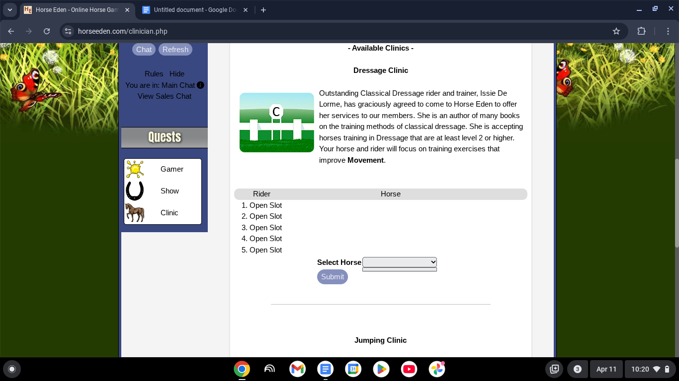Open the View Sales Chat link

(165, 96)
